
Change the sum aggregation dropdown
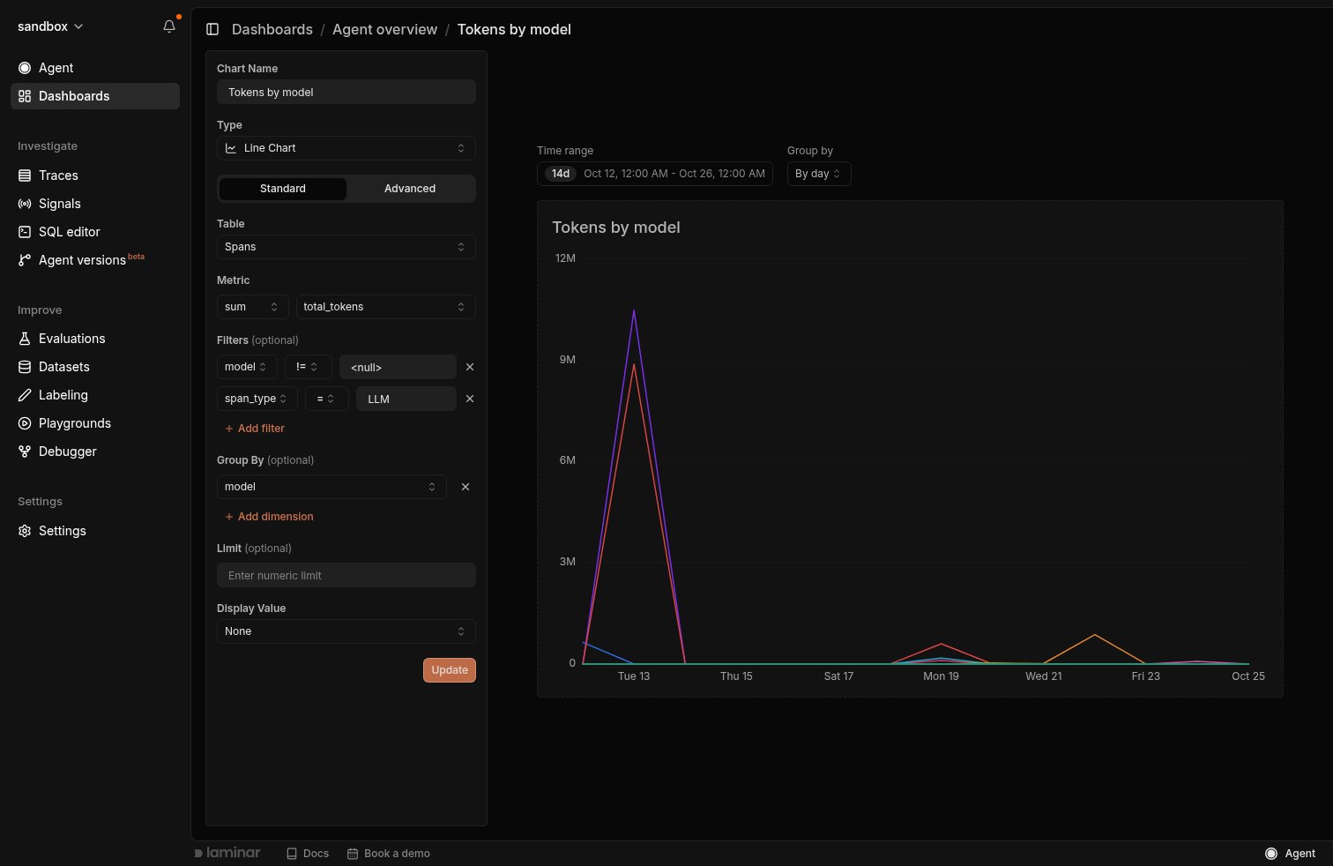tap(252, 307)
